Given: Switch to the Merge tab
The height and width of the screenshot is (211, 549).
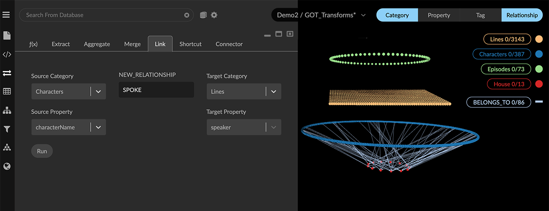Looking at the screenshot, I should [x=132, y=44].
